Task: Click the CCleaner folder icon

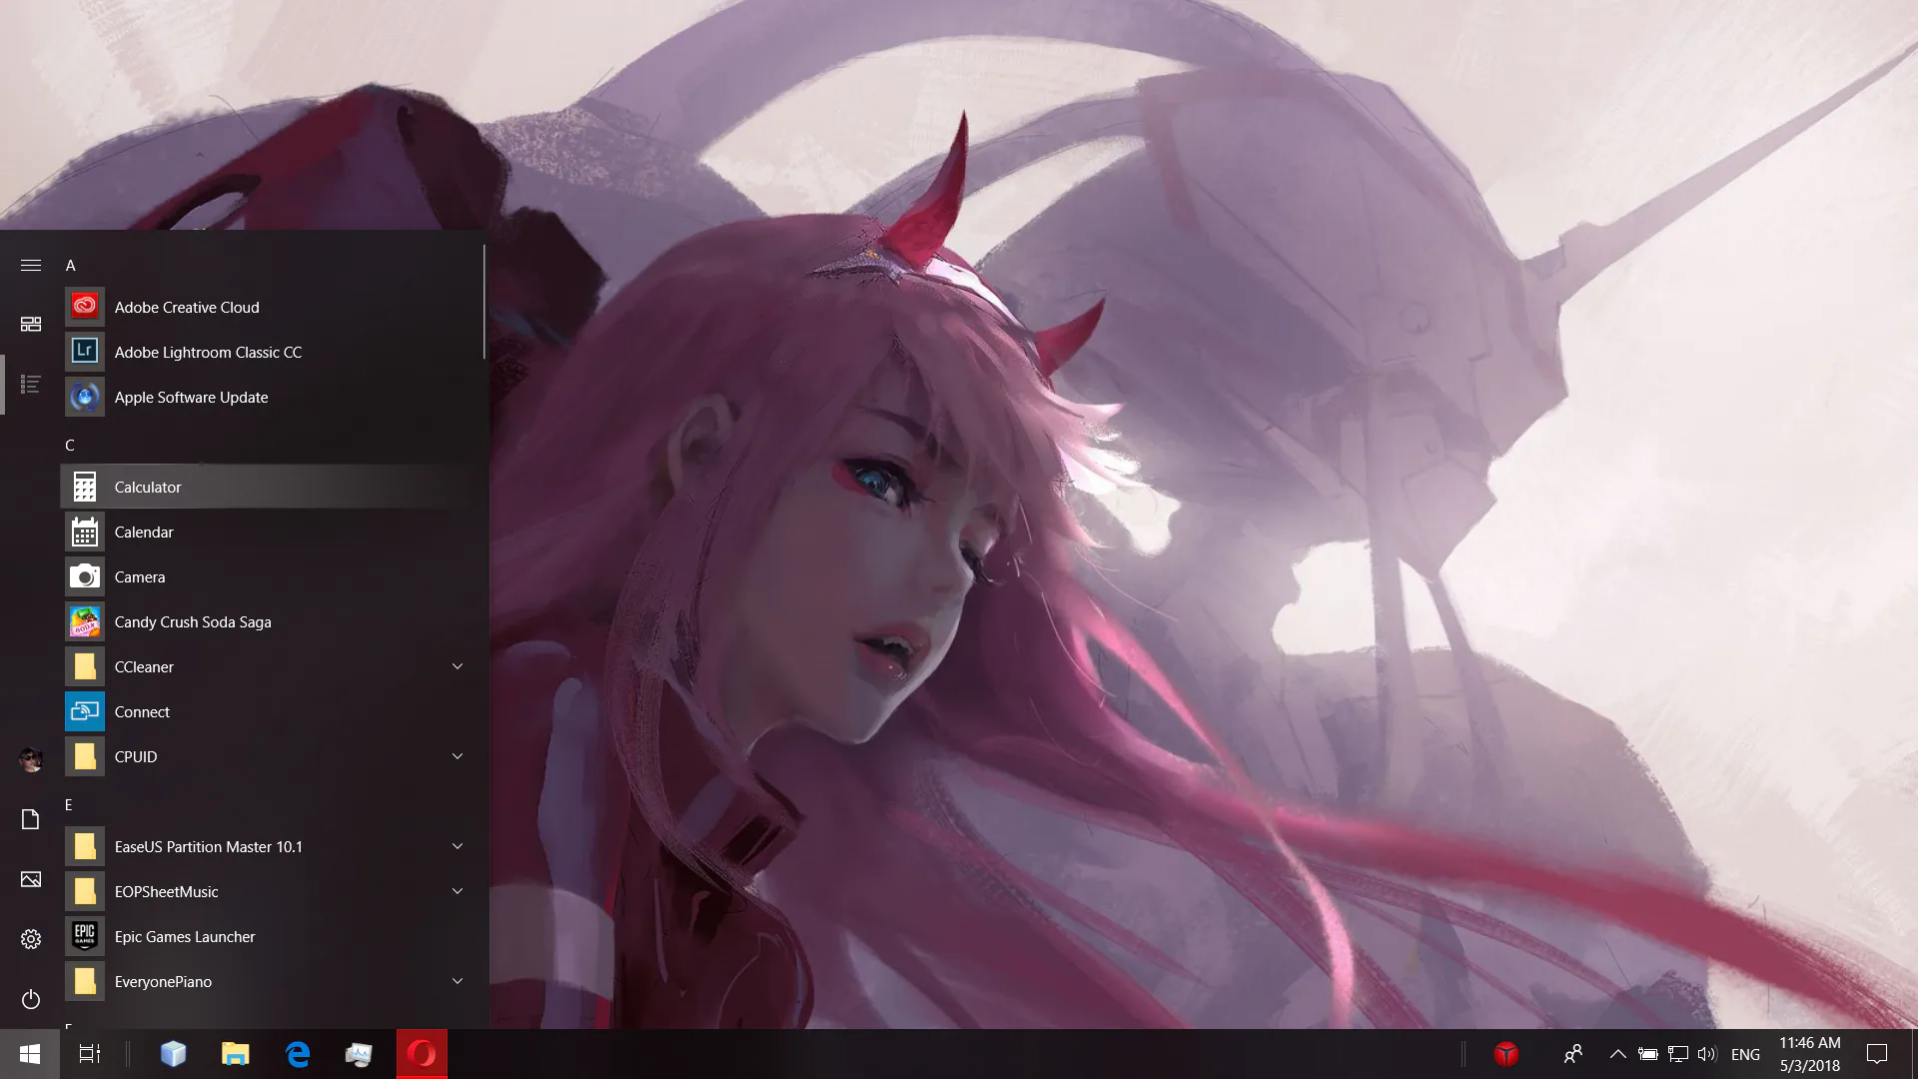Action: (85, 666)
